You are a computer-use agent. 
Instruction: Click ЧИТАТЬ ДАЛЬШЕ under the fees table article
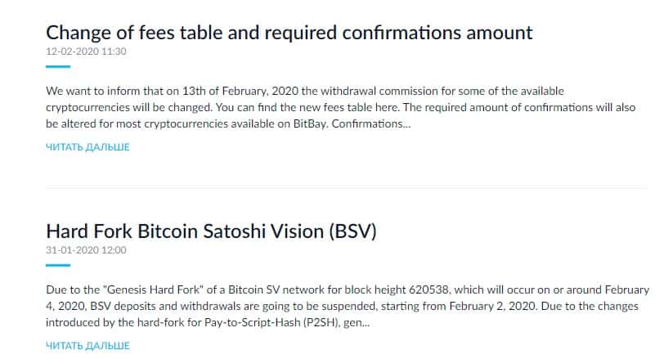[87, 147]
